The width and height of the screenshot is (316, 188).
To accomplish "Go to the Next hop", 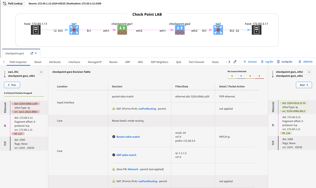I will coord(304,85).
